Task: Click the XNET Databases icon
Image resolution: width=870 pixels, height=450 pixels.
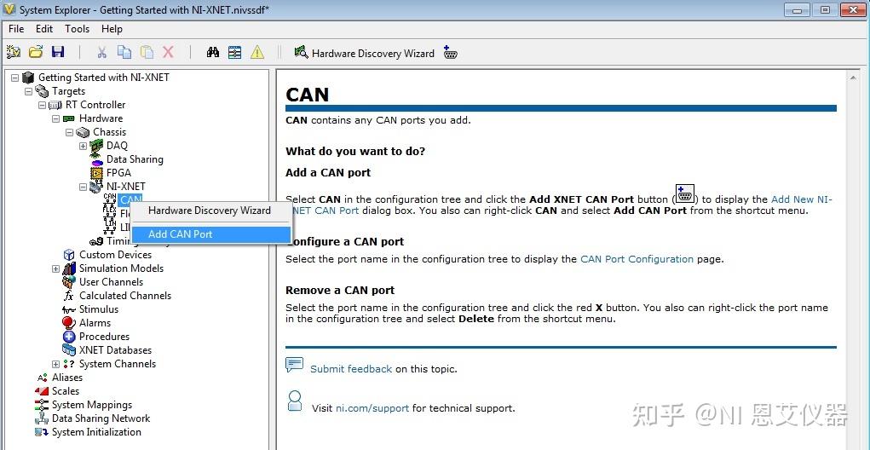Action: point(69,350)
